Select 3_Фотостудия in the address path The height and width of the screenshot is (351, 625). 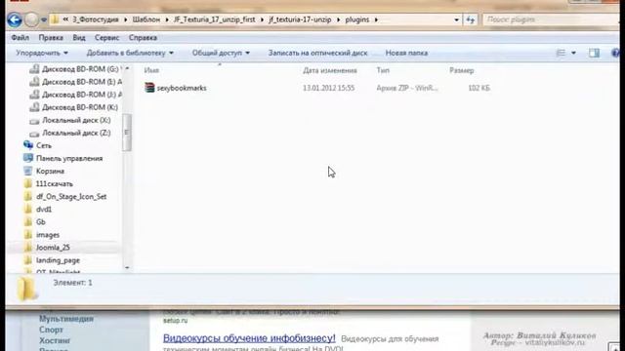click(x=96, y=19)
